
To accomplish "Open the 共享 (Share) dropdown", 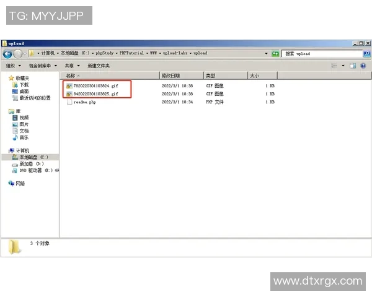I will [72, 66].
